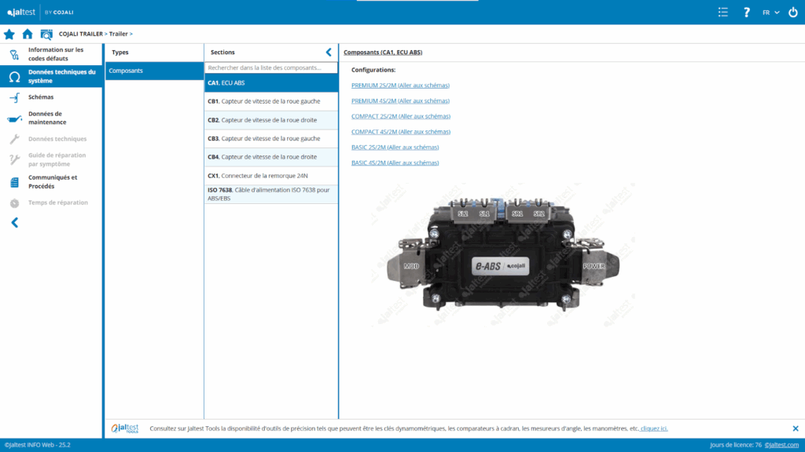
Task: Open Données de maintenance section
Action: [47, 118]
